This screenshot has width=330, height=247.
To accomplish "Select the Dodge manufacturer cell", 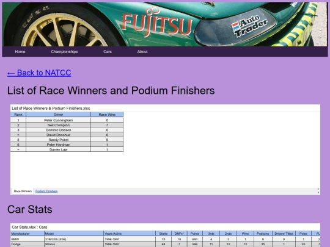I will click(x=28, y=244).
